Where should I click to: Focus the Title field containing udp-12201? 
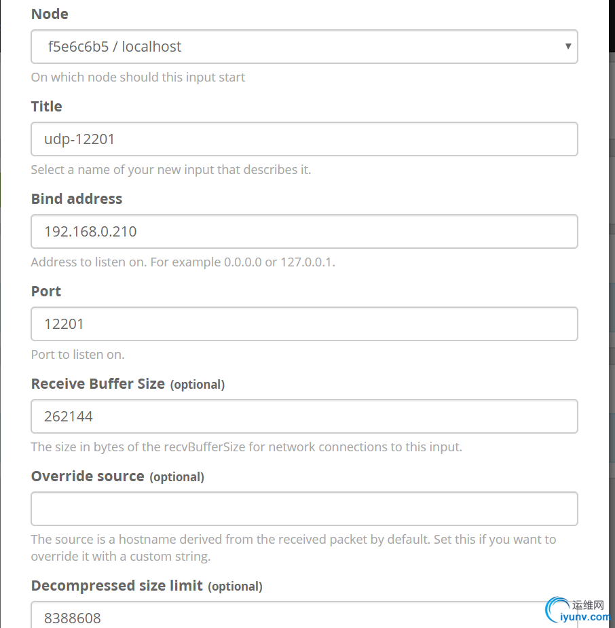(x=304, y=139)
